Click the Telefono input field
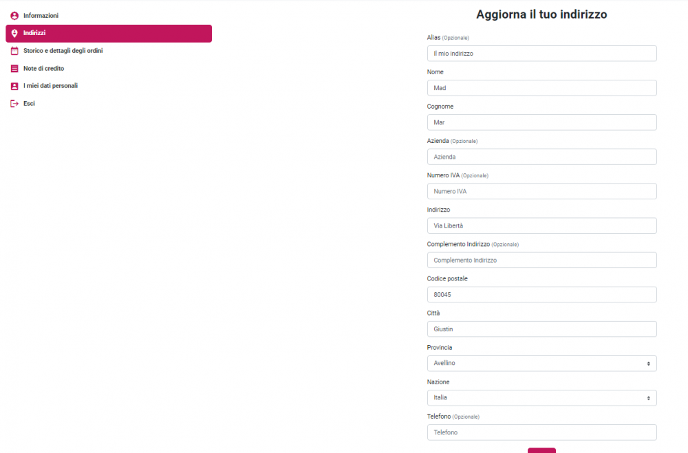Image resolution: width=688 pixels, height=453 pixels. pos(541,432)
